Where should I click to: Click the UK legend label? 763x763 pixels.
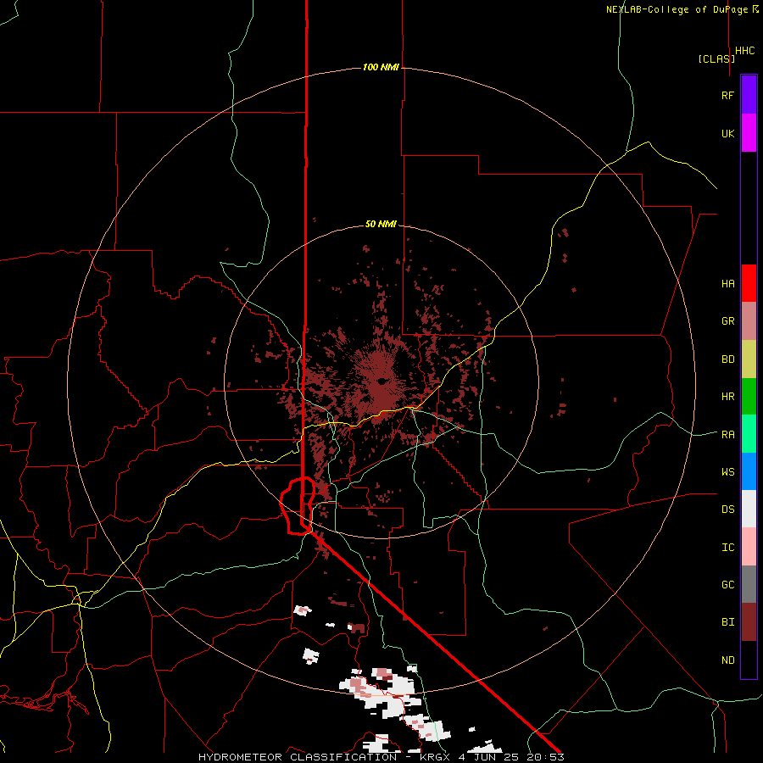(x=727, y=133)
